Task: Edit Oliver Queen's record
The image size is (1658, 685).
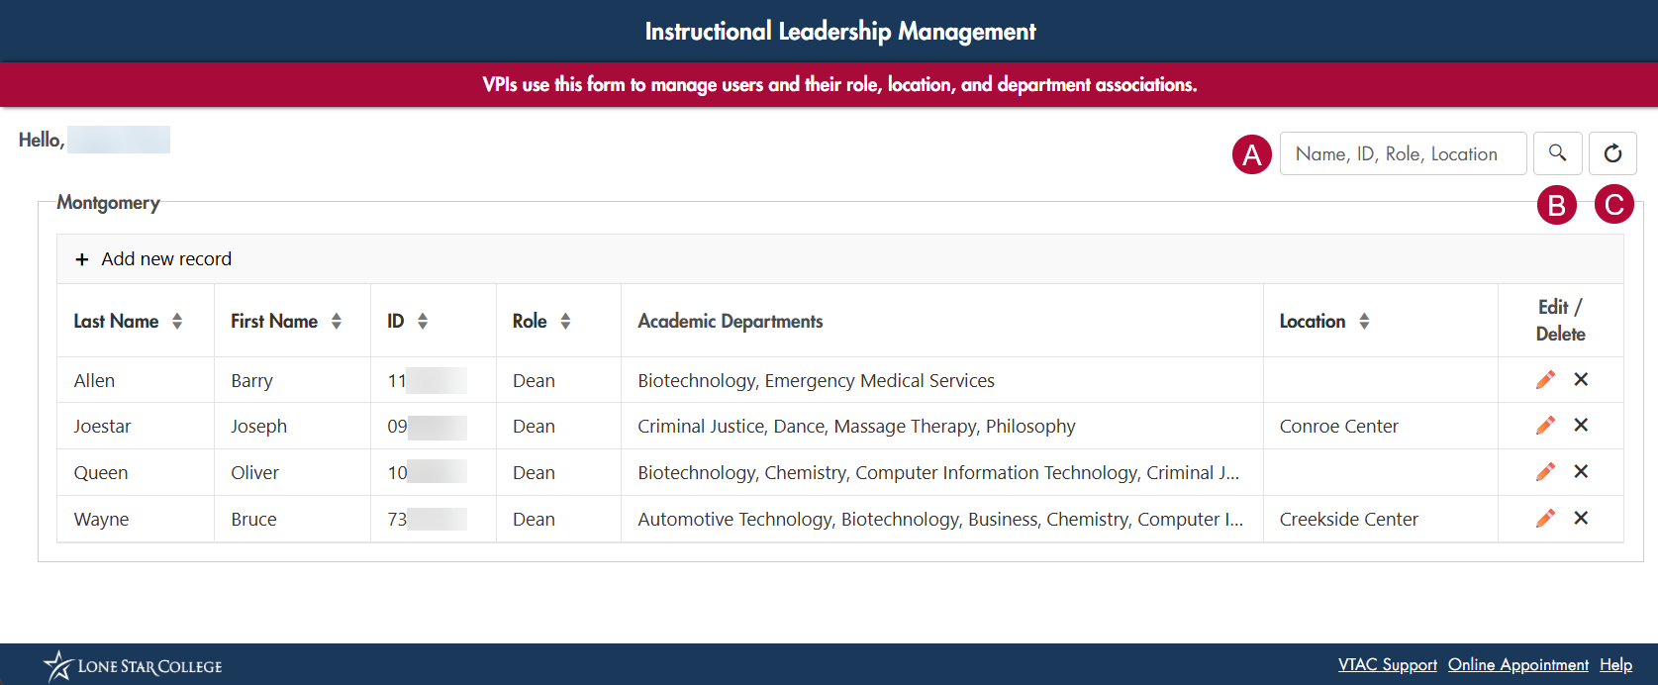Action: pyautogui.click(x=1545, y=472)
